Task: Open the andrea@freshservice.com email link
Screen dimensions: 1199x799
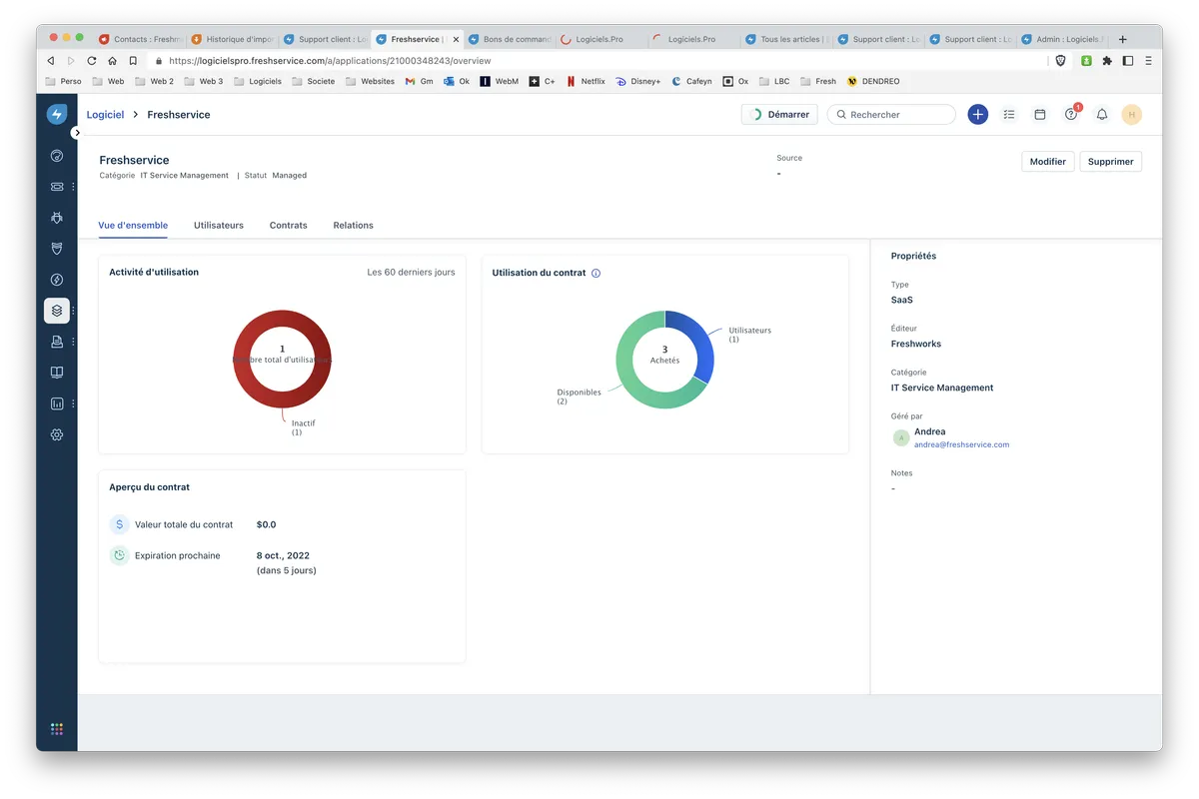Action: pos(961,444)
